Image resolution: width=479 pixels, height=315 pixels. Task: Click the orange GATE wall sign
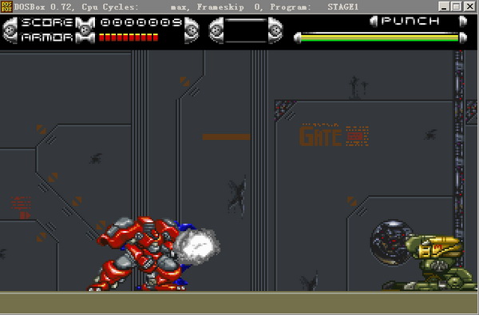tap(334, 135)
